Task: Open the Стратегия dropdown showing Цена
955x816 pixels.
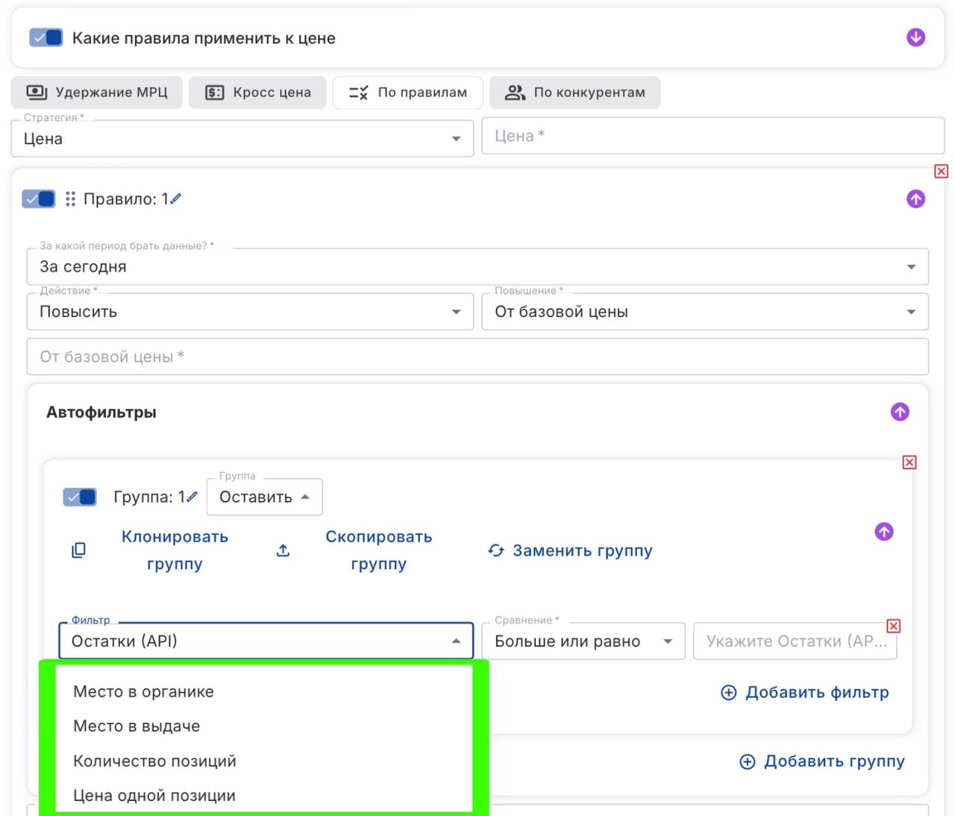Action: click(x=242, y=139)
